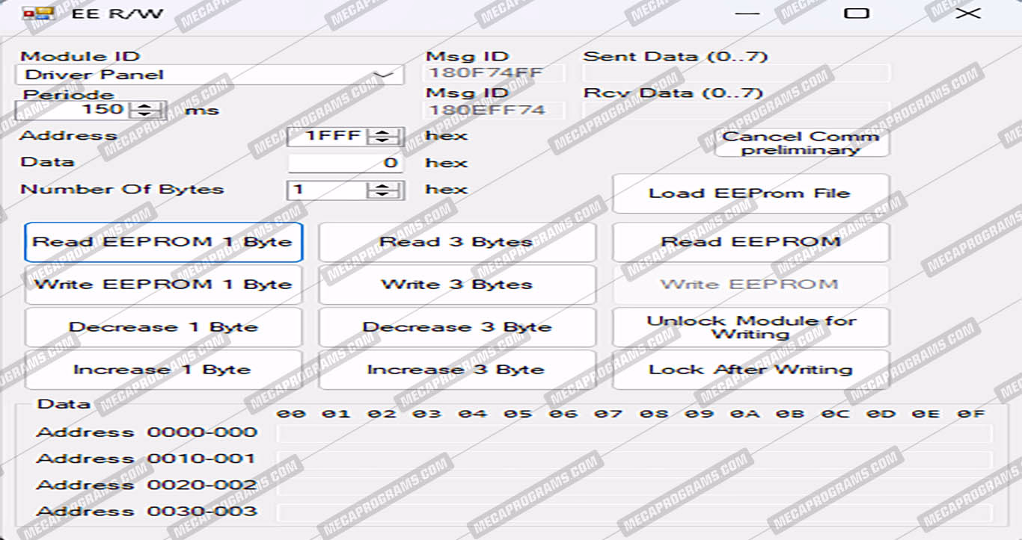Click the Increase 3 Byte button
The height and width of the screenshot is (540, 1022).
pyautogui.click(x=456, y=370)
